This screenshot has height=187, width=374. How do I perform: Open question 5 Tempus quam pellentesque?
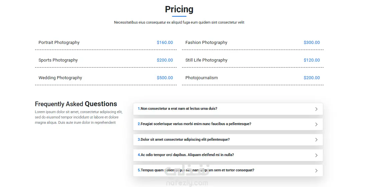(197, 170)
